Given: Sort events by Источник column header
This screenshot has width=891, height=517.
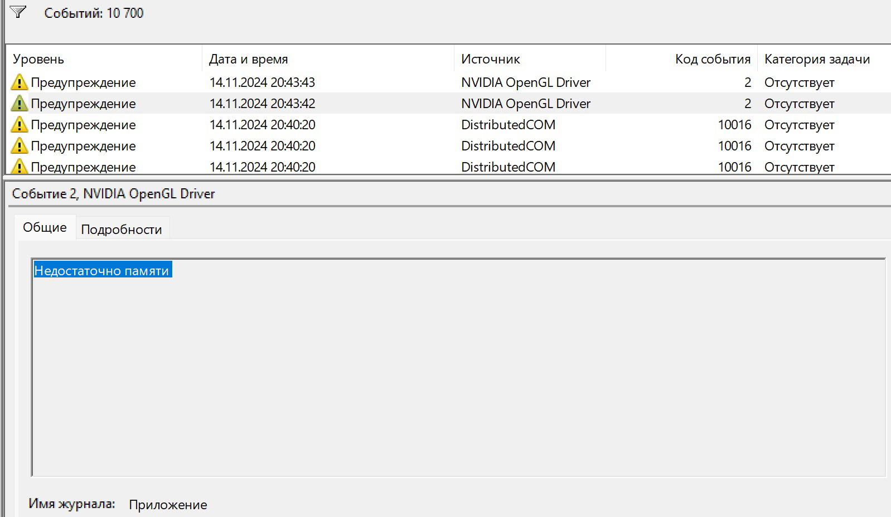Looking at the screenshot, I should [530, 59].
